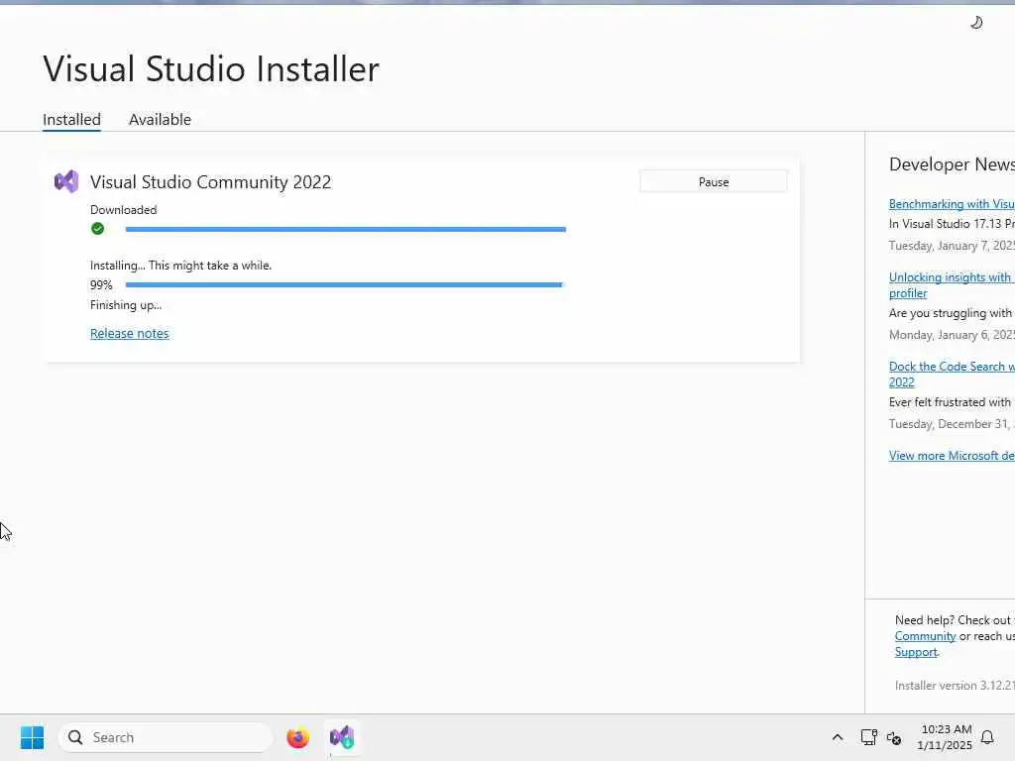Screen dimensions: 1015x761
Task: Click the 99% percentage label
Action: tap(101, 284)
